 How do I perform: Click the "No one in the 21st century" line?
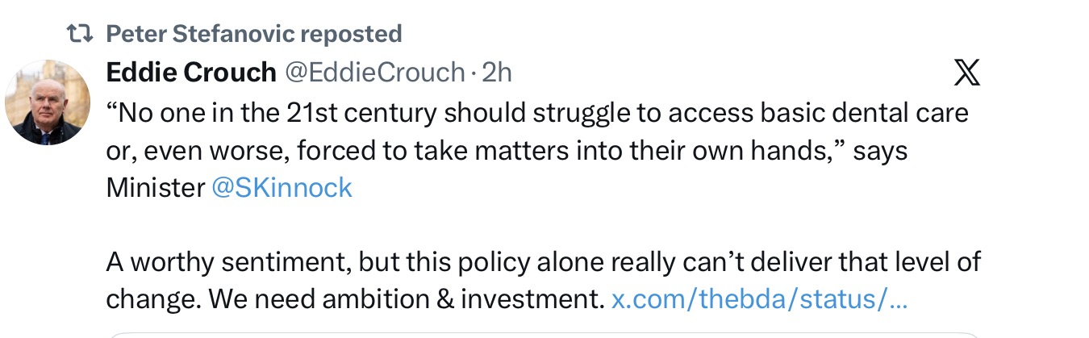coord(537,112)
